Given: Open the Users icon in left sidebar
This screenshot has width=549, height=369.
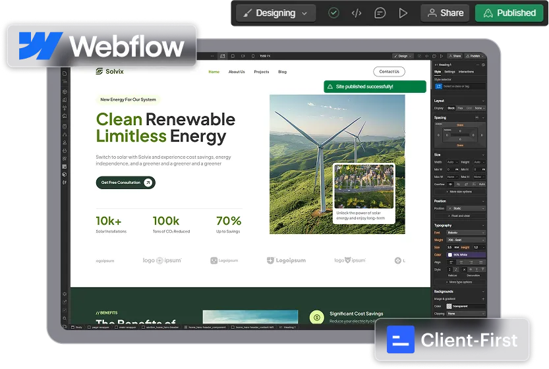Looking at the screenshot, I should (65, 142).
